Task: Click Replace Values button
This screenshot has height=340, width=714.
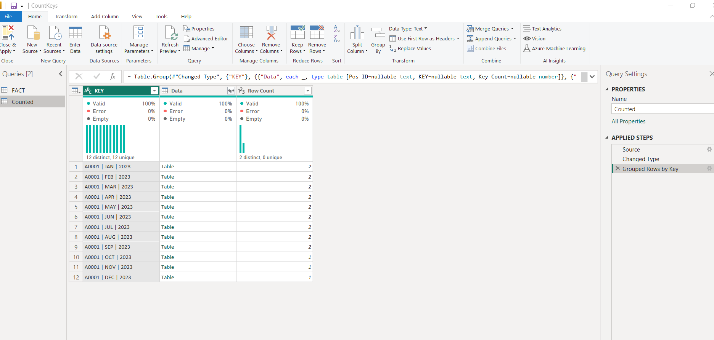Action: click(410, 48)
